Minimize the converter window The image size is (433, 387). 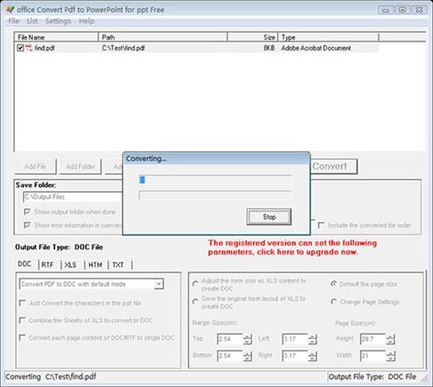coord(386,10)
